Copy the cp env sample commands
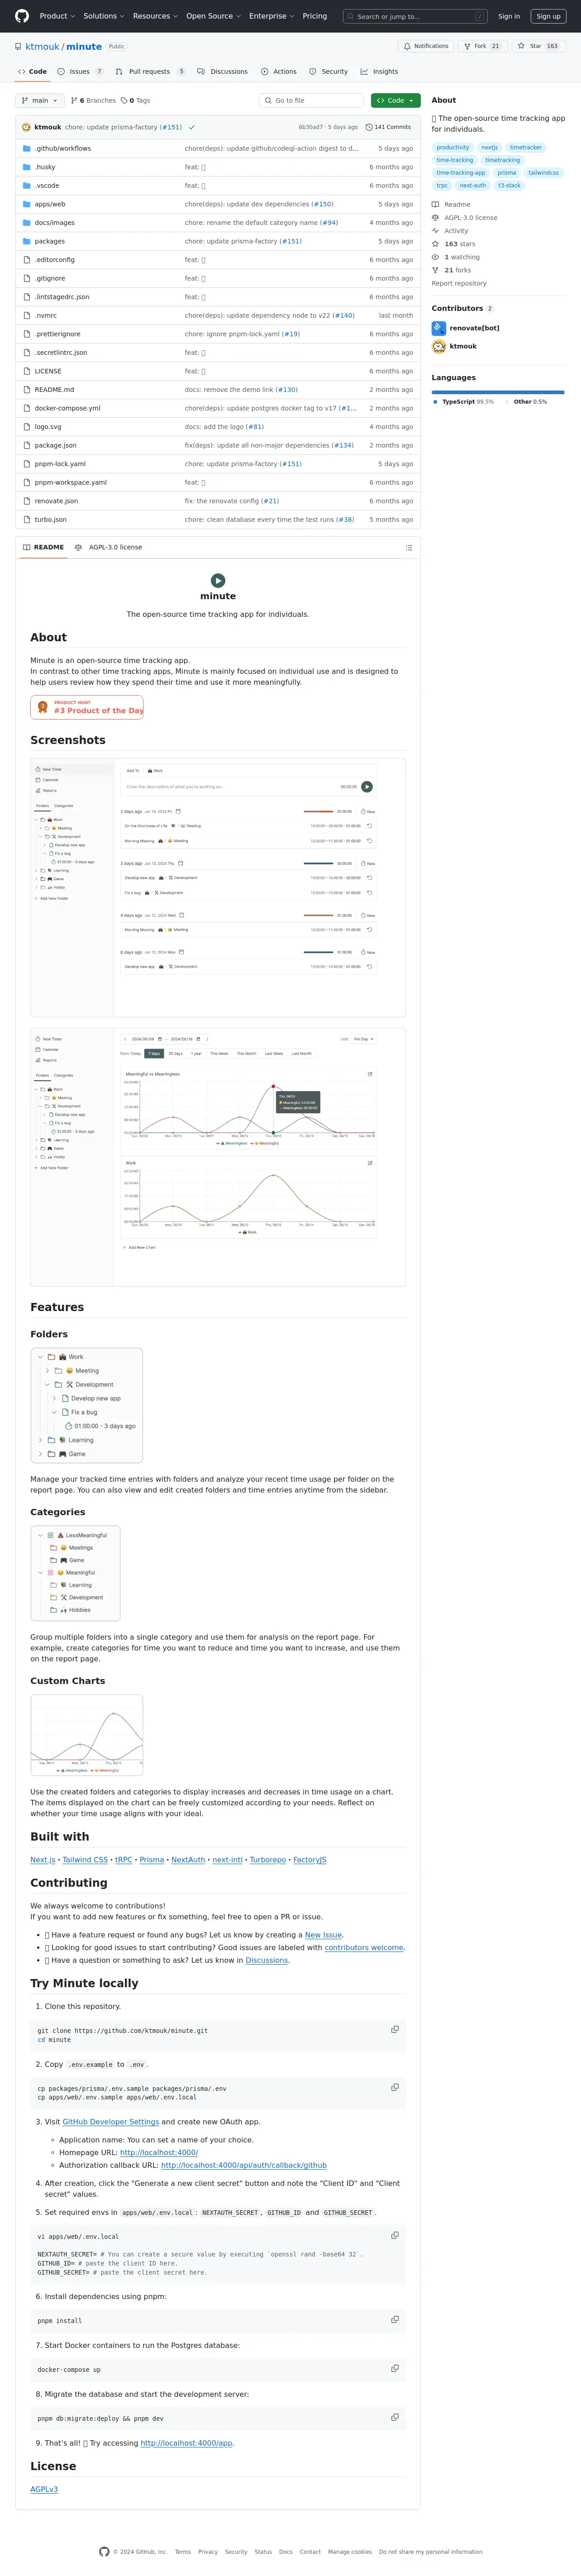581x2576 pixels. (x=395, y=2087)
